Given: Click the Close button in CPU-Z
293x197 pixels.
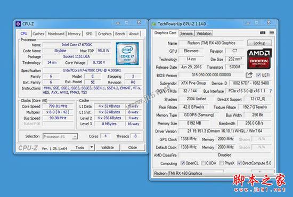Looking at the screenshot, I should (x=133, y=147).
